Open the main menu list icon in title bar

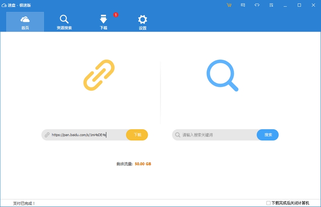[271, 5]
